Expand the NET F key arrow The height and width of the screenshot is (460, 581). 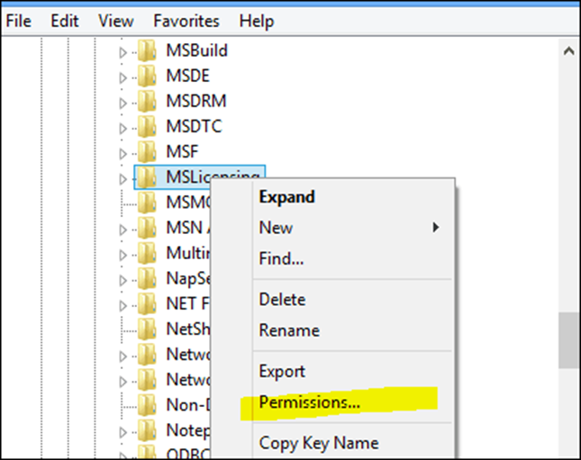pos(123,305)
